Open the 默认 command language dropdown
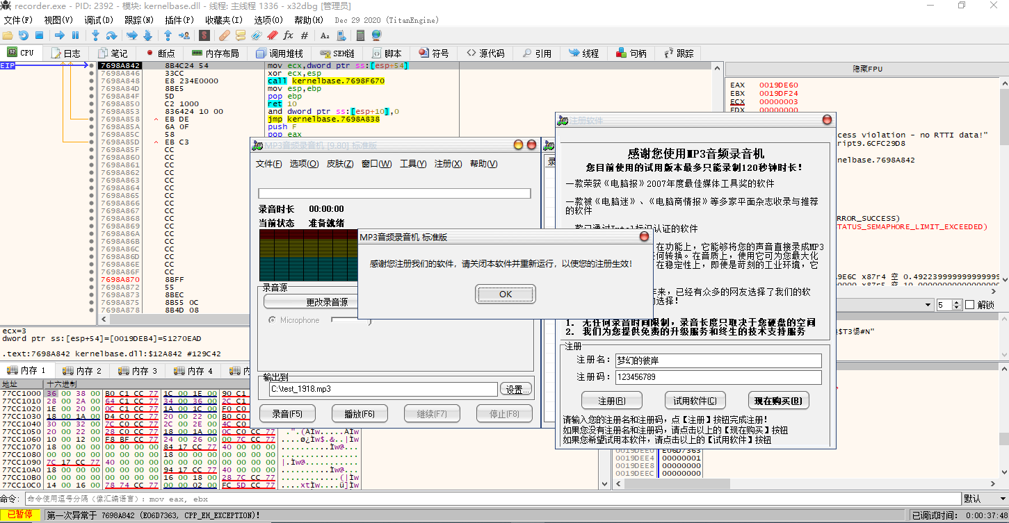This screenshot has width=1009, height=523. [985, 499]
